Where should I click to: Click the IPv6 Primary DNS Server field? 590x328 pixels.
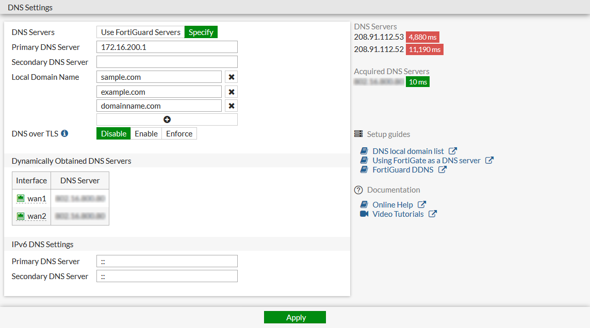click(167, 261)
